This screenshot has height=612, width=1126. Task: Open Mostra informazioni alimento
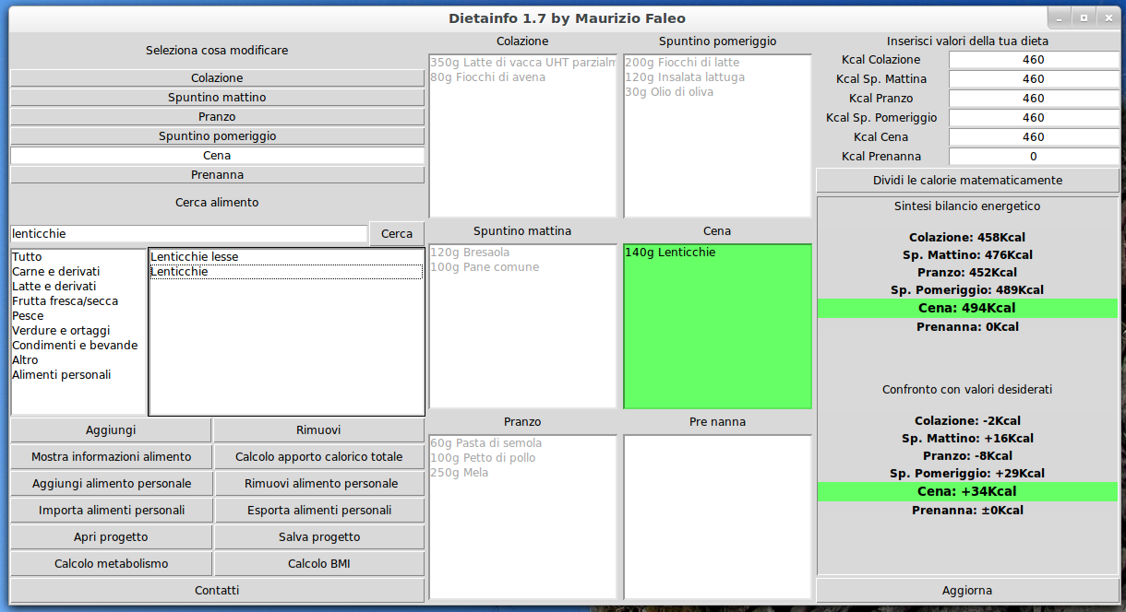[111, 457]
